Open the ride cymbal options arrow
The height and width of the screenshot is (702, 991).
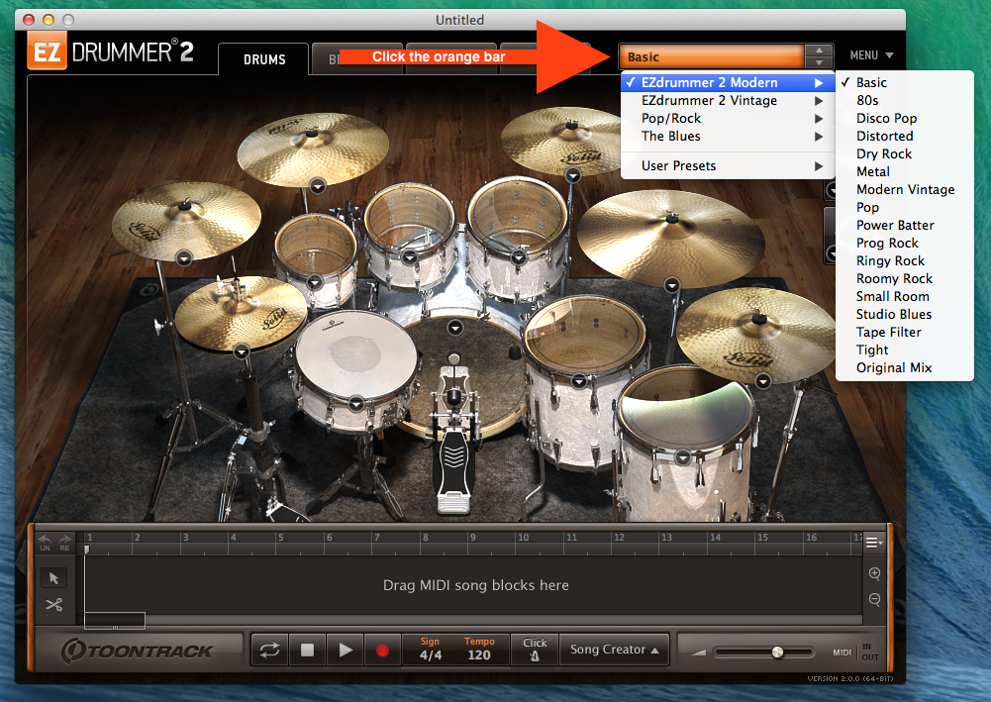(672, 285)
